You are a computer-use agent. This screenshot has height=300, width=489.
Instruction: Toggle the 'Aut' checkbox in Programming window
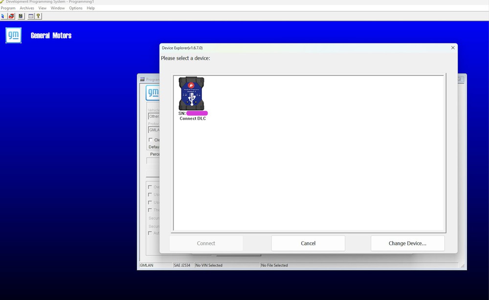[x=150, y=233]
